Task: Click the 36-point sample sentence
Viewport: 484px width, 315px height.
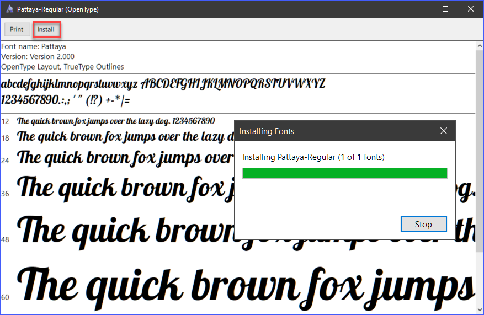Action: click(125, 188)
